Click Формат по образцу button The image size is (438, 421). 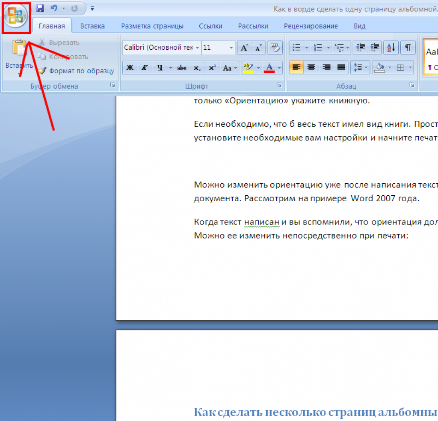[x=77, y=71]
